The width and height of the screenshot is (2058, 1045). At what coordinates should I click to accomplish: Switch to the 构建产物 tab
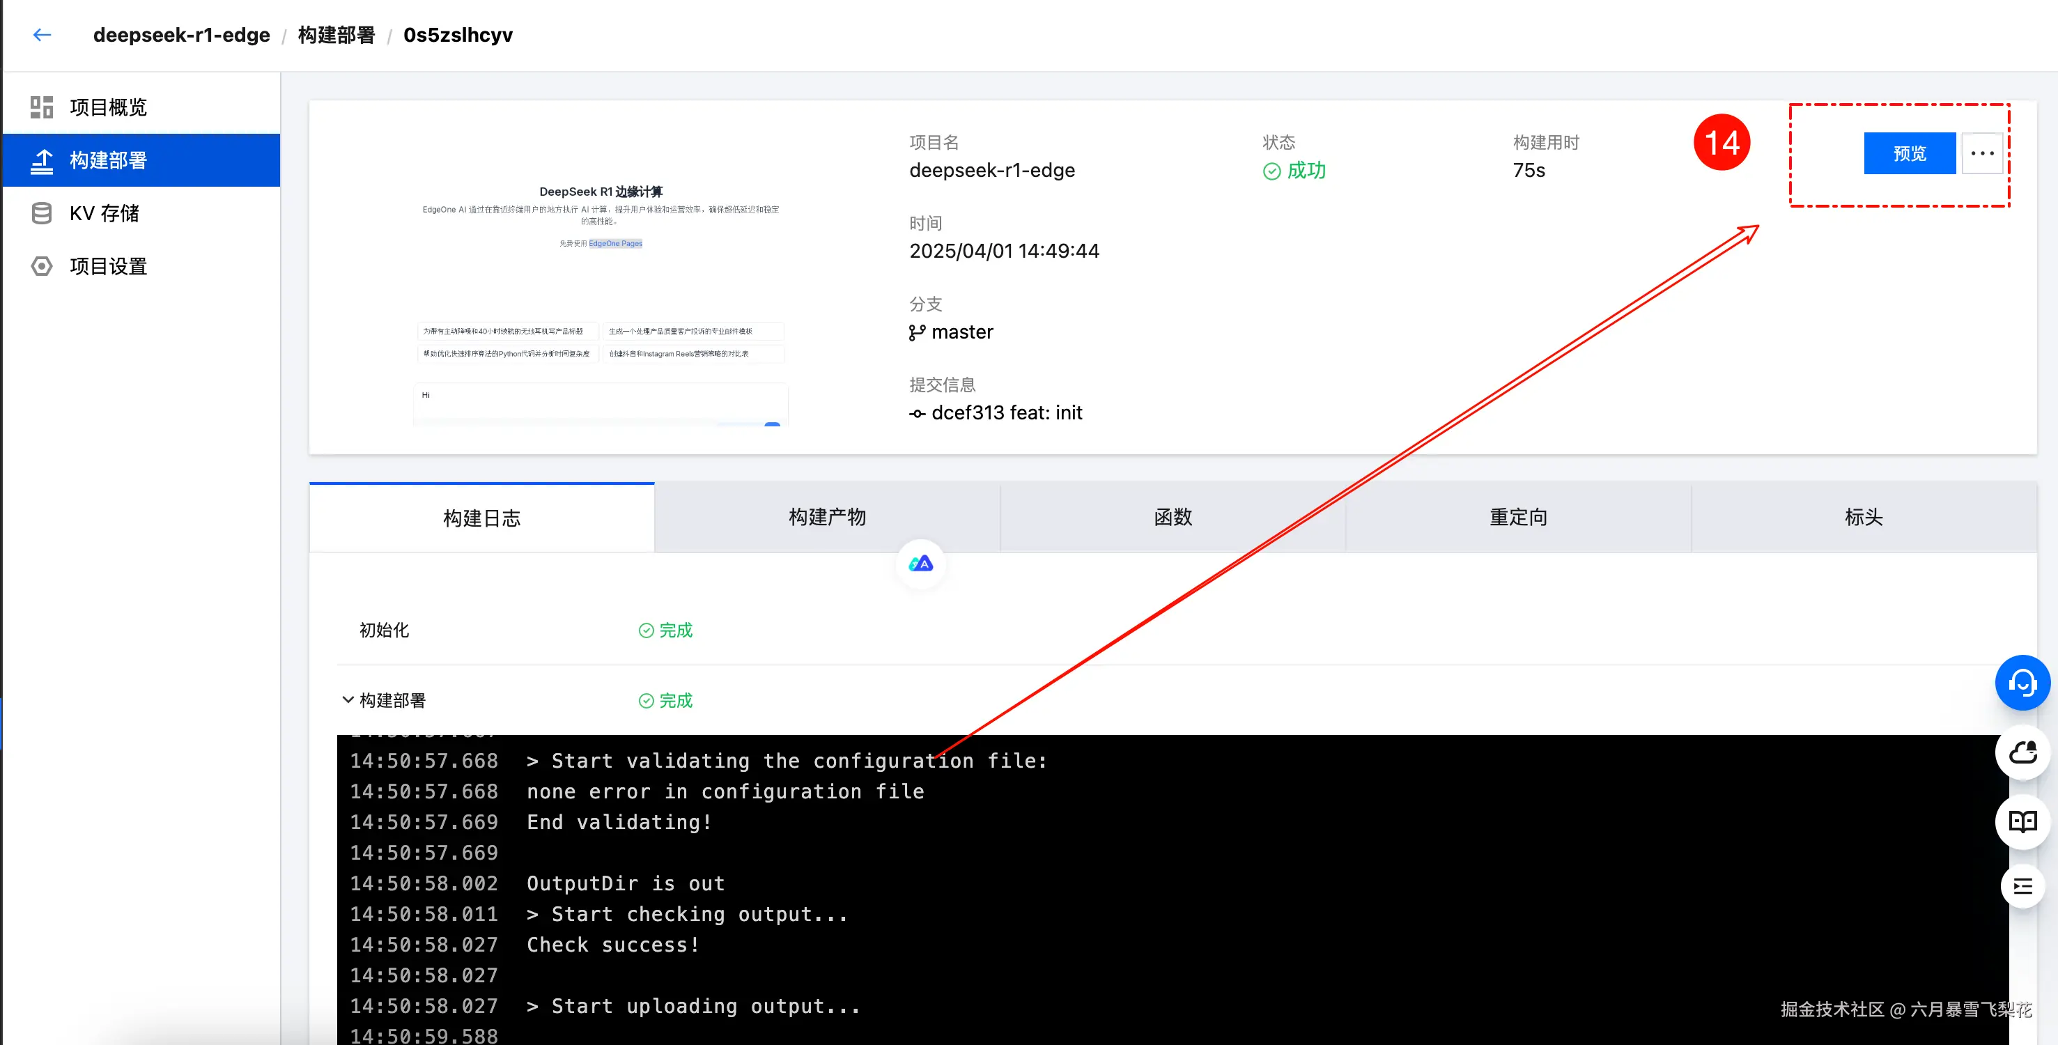827,517
